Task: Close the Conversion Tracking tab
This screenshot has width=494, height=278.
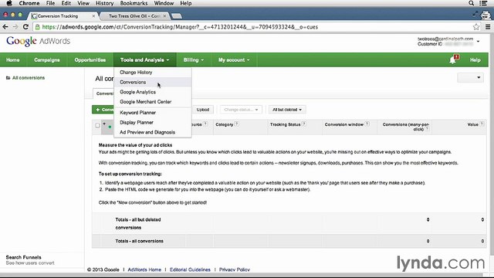Action: [x=93, y=15]
